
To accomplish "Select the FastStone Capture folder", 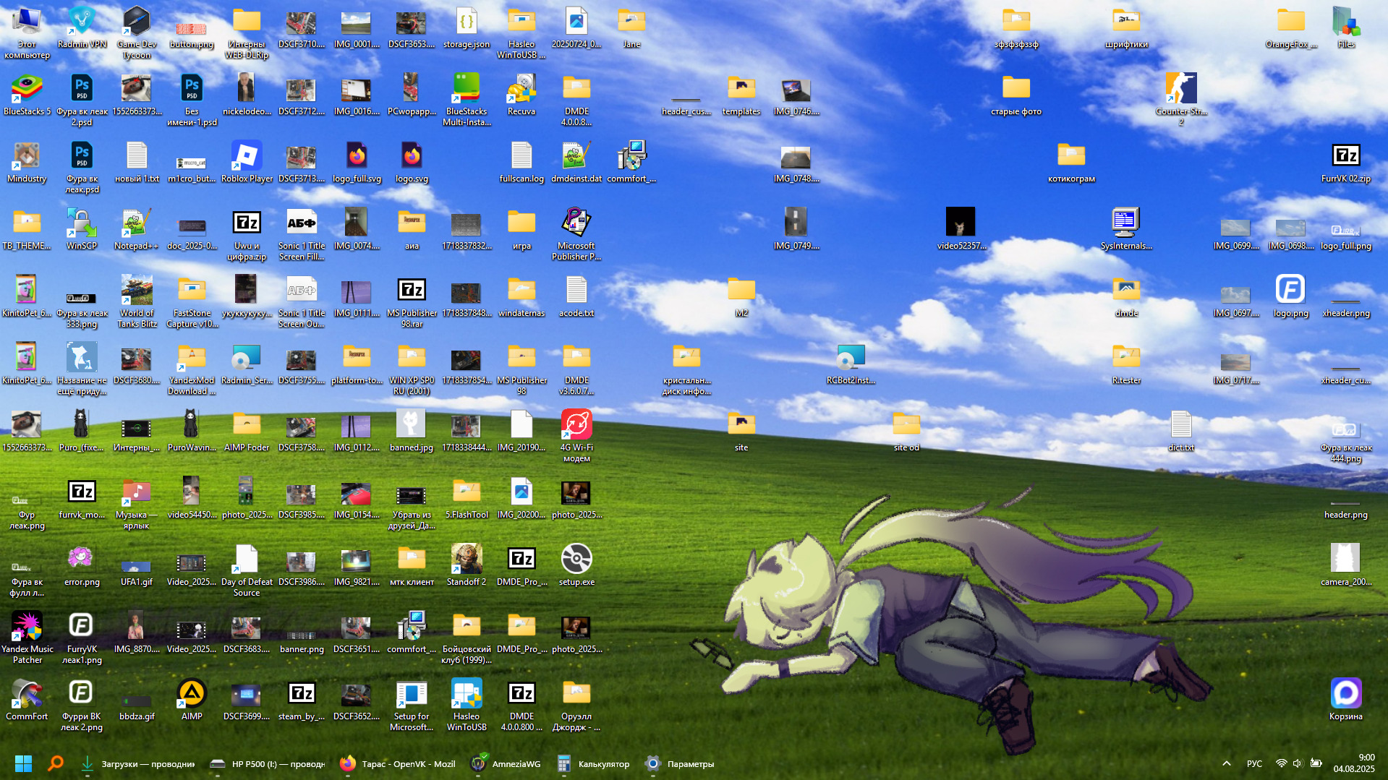I will pyautogui.click(x=192, y=301).
